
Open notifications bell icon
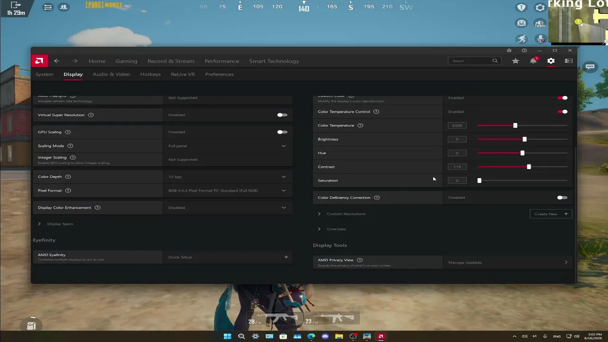(533, 61)
